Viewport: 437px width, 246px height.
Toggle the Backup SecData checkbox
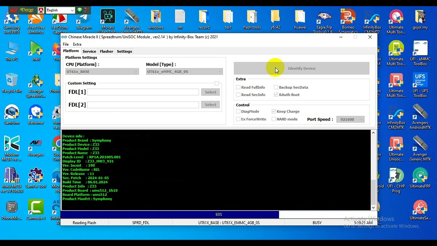tap(276, 87)
